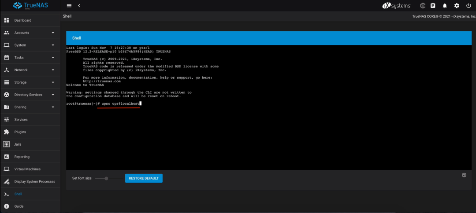
Task: Click the TrueNAS CORE copyright text
Action: click(x=444, y=17)
